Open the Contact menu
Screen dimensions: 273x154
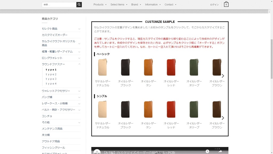170,5
